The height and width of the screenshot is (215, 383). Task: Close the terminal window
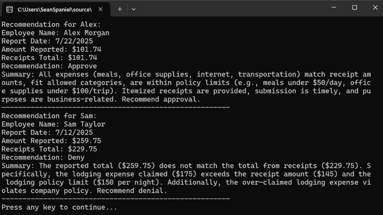375,7
